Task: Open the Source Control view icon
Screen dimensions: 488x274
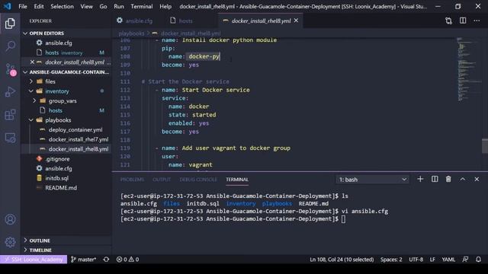Action: (10, 69)
